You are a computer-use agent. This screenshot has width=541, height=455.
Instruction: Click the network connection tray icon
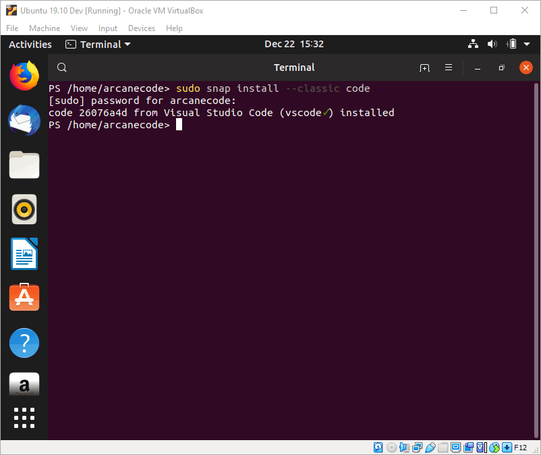pyautogui.click(x=473, y=44)
